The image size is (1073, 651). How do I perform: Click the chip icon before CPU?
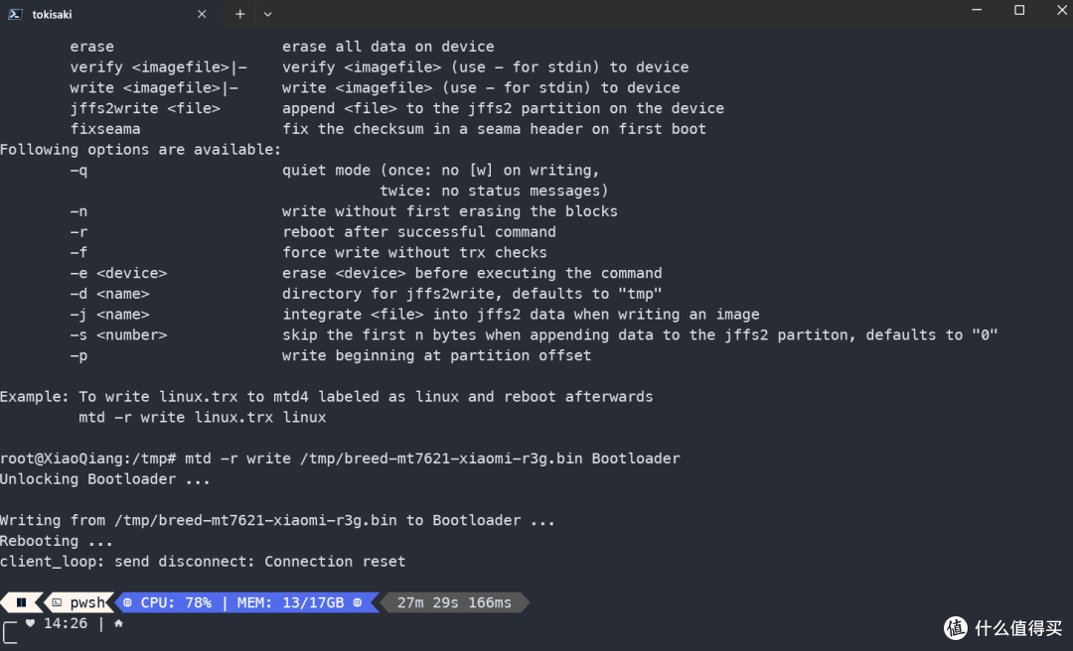pos(127,602)
